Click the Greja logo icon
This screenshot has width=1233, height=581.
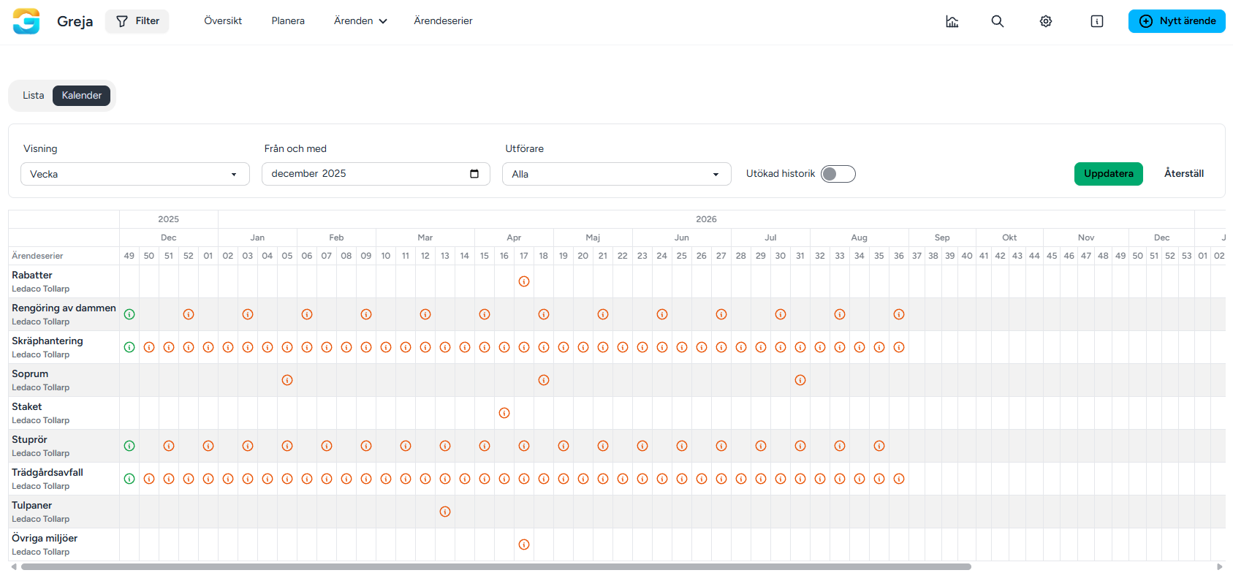[26, 21]
